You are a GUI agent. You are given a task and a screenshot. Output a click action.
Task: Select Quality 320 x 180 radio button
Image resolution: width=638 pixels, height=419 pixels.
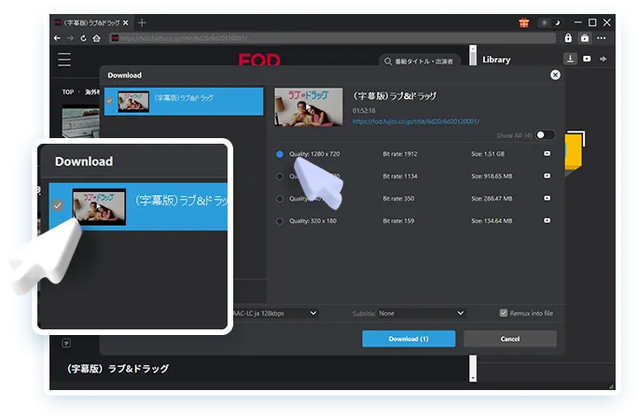coord(280,221)
